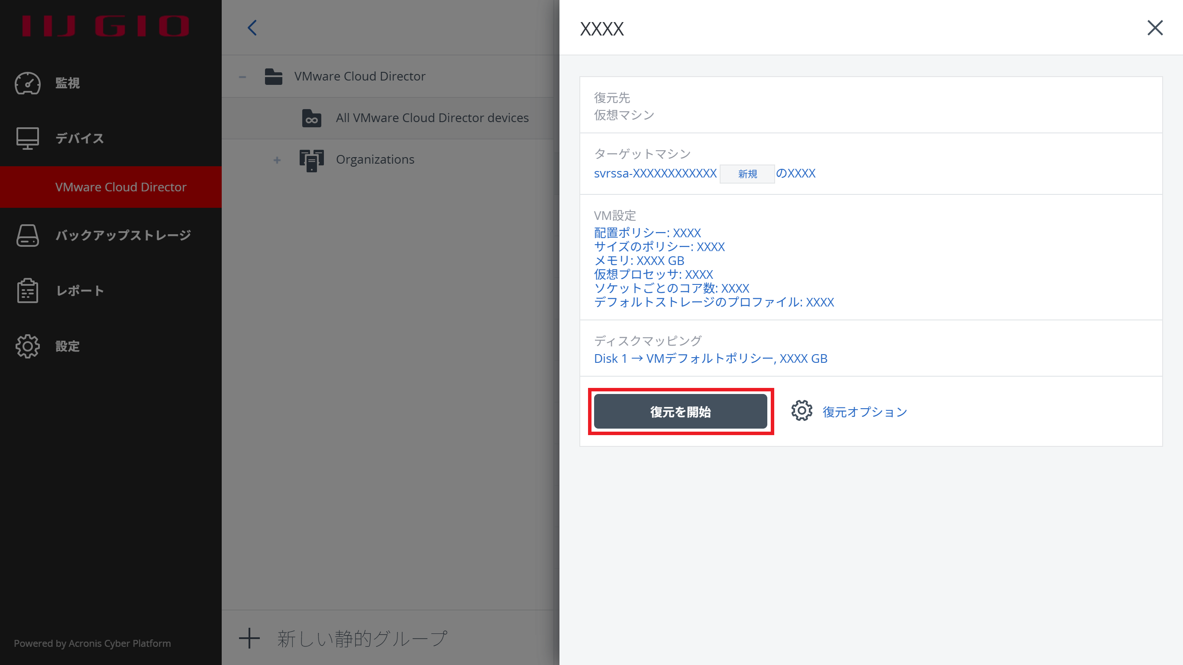This screenshot has height=665, width=1183.
Task: Click the plus icon for new static group
Action: tap(249, 638)
